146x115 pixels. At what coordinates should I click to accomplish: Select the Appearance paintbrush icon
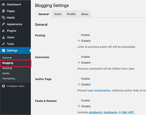[x=3, y=24]
